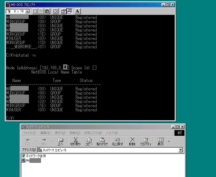Select the Entire Network (ネットワーク全体) item

tap(36, 156)
